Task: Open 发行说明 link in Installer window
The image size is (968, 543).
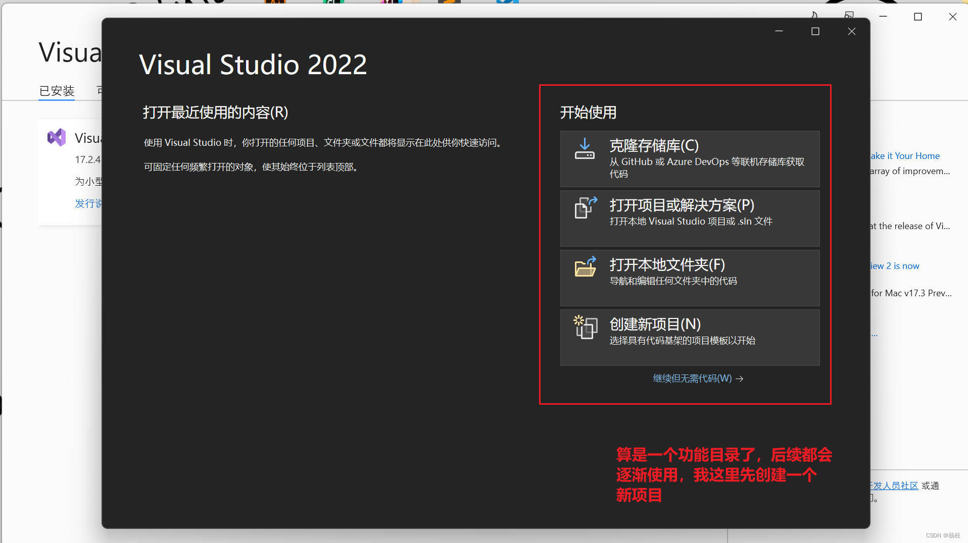Action: pos(88,203)
